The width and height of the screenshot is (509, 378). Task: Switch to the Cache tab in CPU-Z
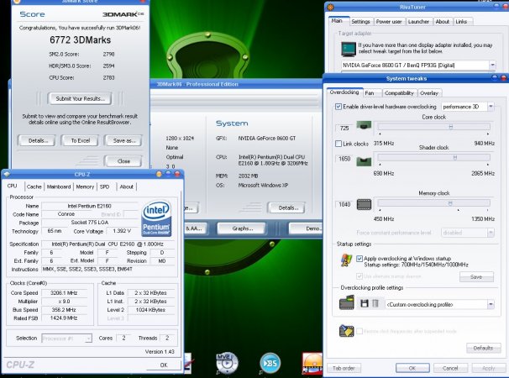click(x=34, y=186)
